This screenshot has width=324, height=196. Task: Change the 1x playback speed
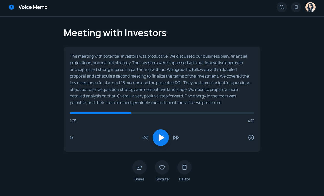[x=72, y=138]
